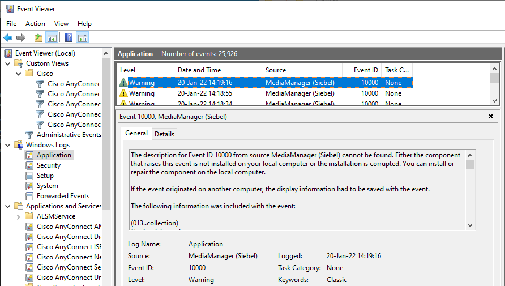Click the Security log icon
This screenshot has width=505, height=286.
29,165
